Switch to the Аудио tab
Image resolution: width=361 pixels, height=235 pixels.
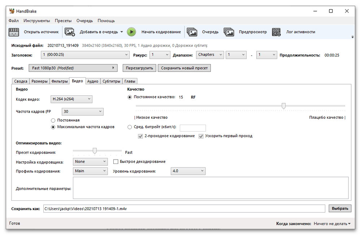[93, 81]
